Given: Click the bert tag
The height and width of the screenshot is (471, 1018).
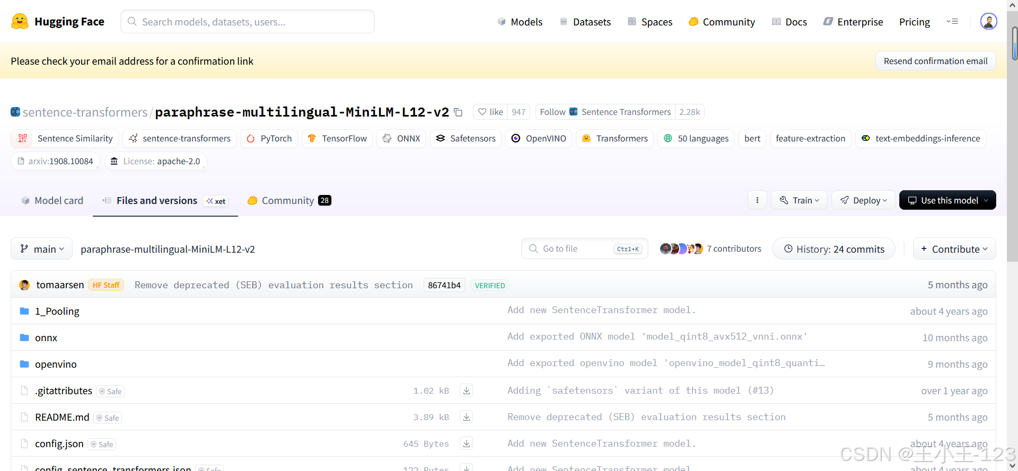Looking at the screenshot, I should [x=752, y=138].
